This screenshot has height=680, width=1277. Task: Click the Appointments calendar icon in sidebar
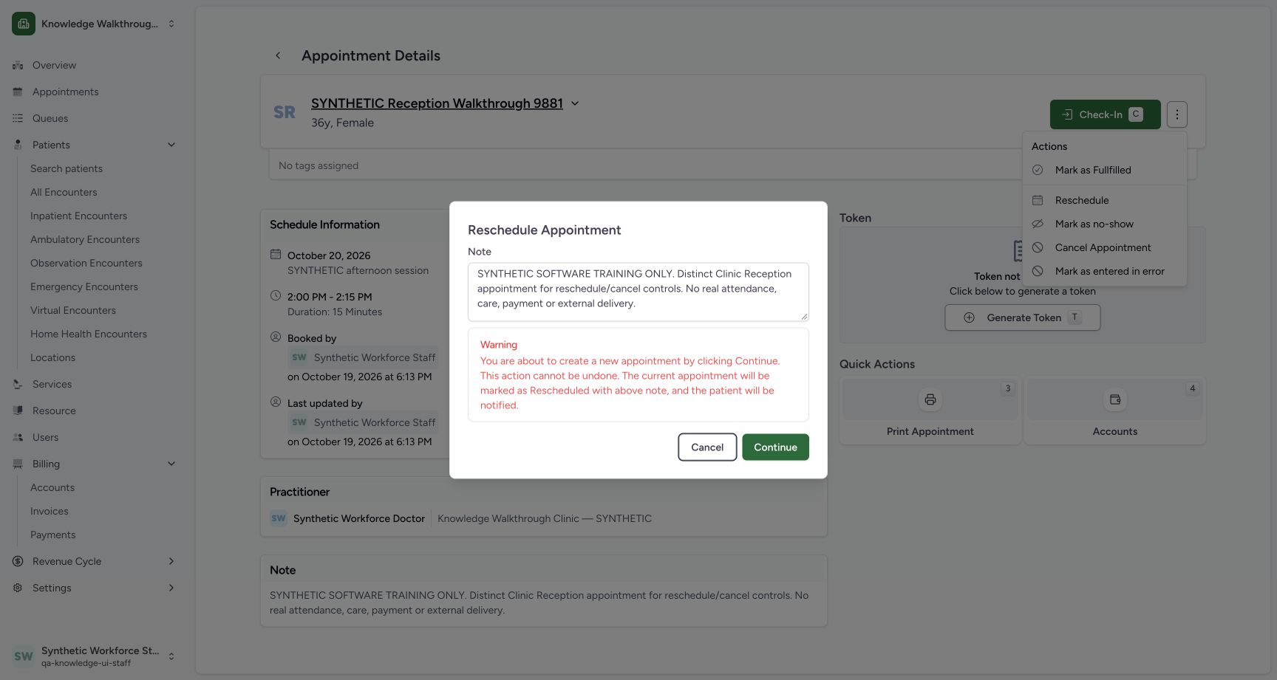(18, 92)
